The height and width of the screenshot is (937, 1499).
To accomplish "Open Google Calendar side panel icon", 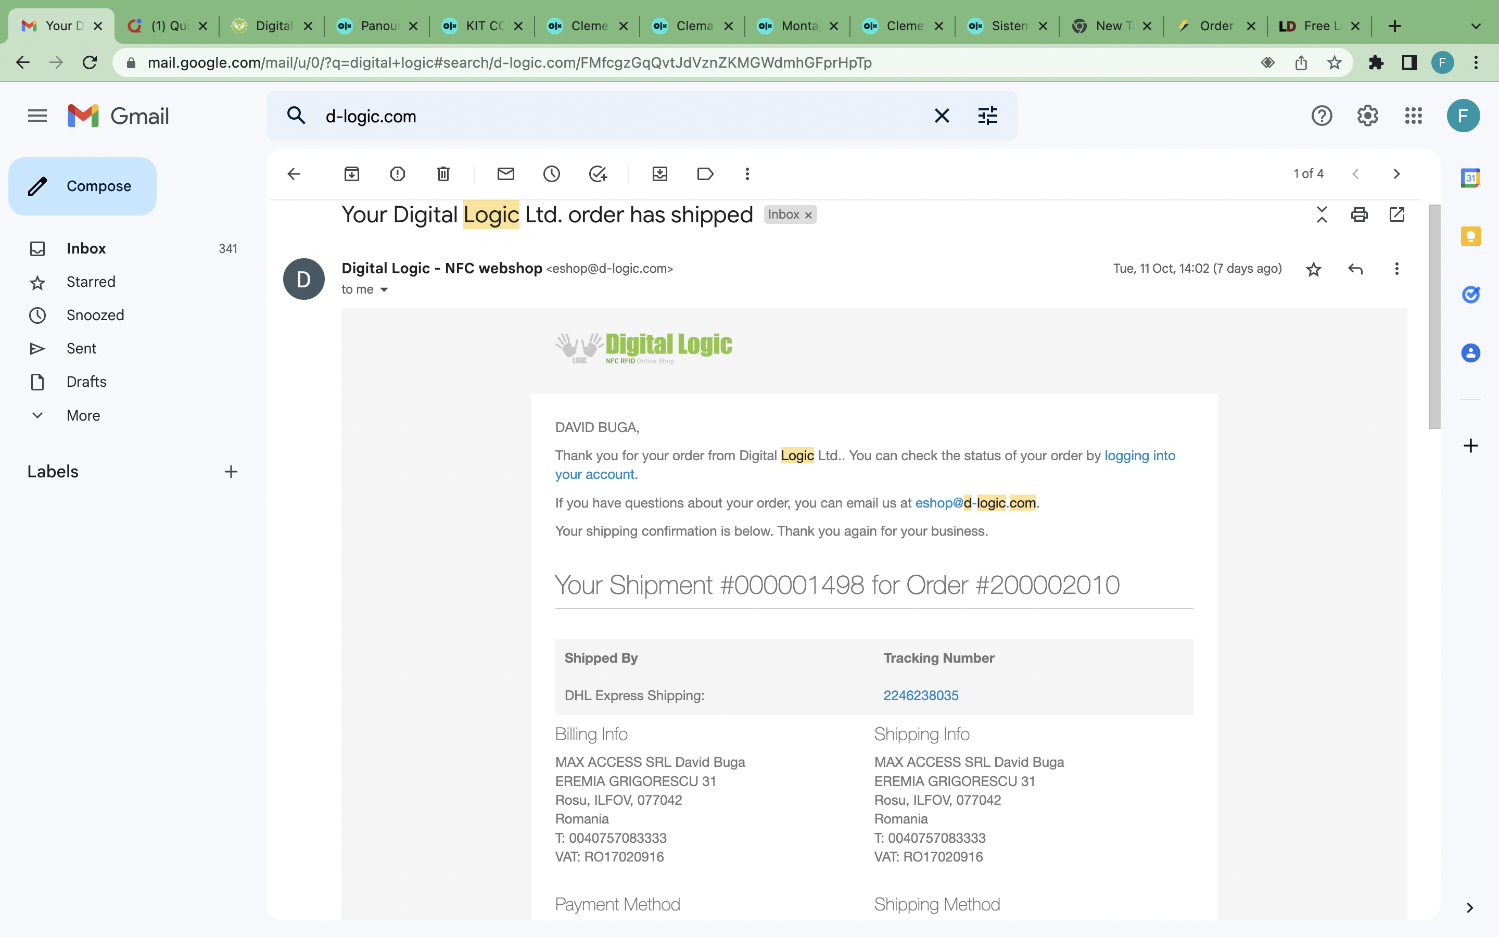I will pyautogui.click(x=1470, y=179).
